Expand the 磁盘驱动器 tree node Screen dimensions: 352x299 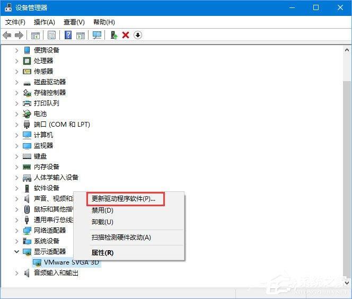[16, 82]
